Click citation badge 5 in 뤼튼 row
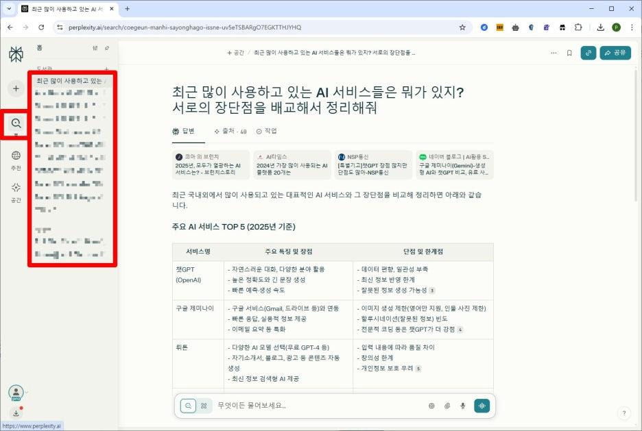The height and width of the screenshot is (431, 642). [x=418, y=369]
